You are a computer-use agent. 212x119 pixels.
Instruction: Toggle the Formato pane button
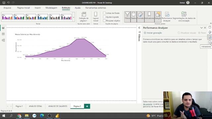[x=140, y=17]
